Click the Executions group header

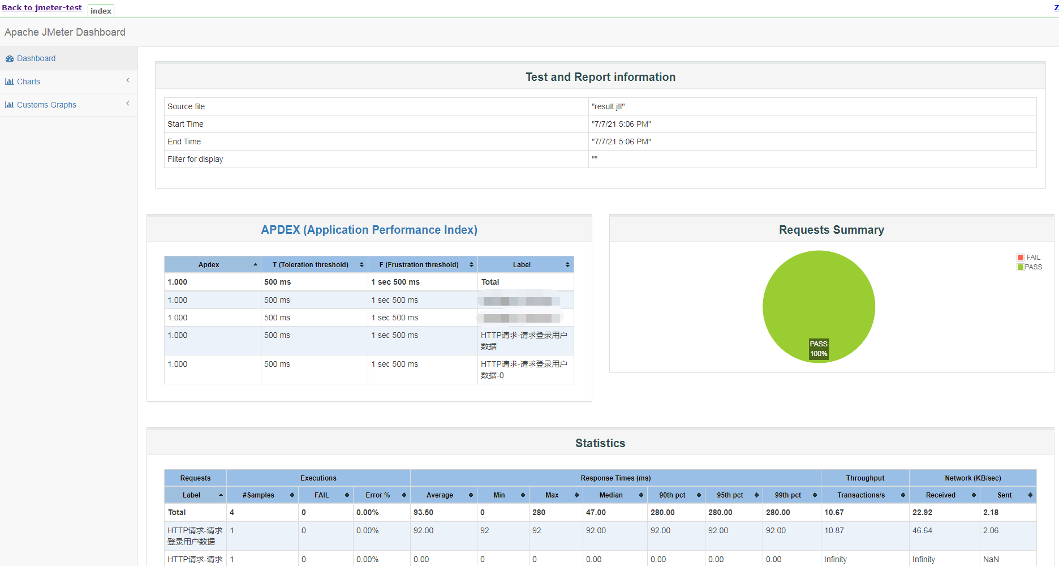318,478
